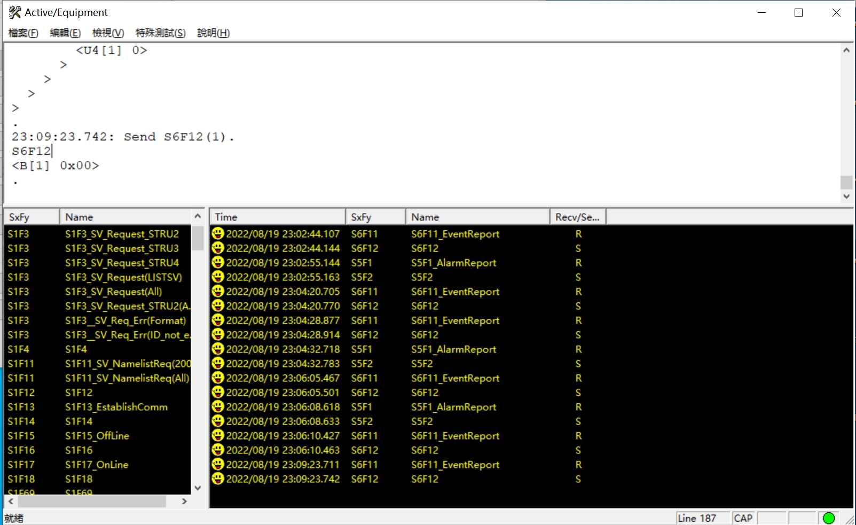The width and height of the screenshot is (856, 525).
Task: Click down arrow of log text scrollbar
Action: click(x=846, y=197)
